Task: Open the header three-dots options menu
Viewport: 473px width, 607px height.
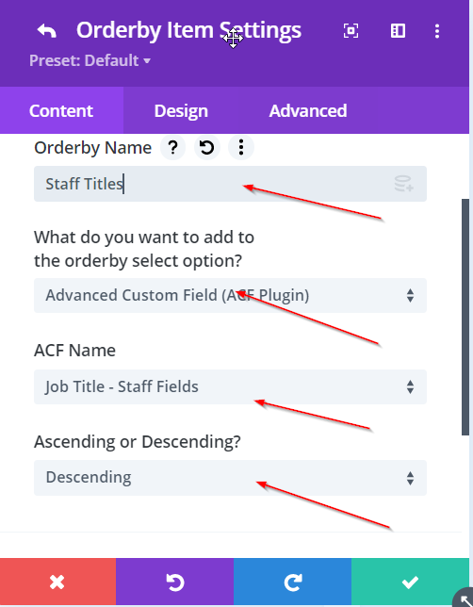Action: coord(437,31)
